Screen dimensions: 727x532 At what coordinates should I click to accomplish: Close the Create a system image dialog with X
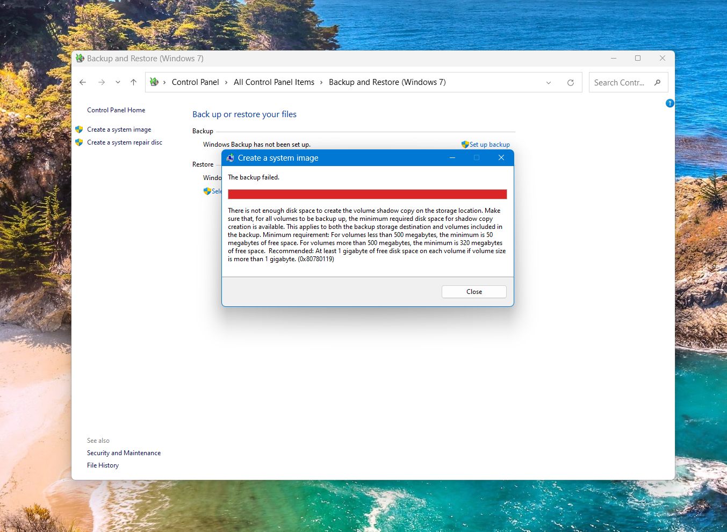[x=501, y=157]
